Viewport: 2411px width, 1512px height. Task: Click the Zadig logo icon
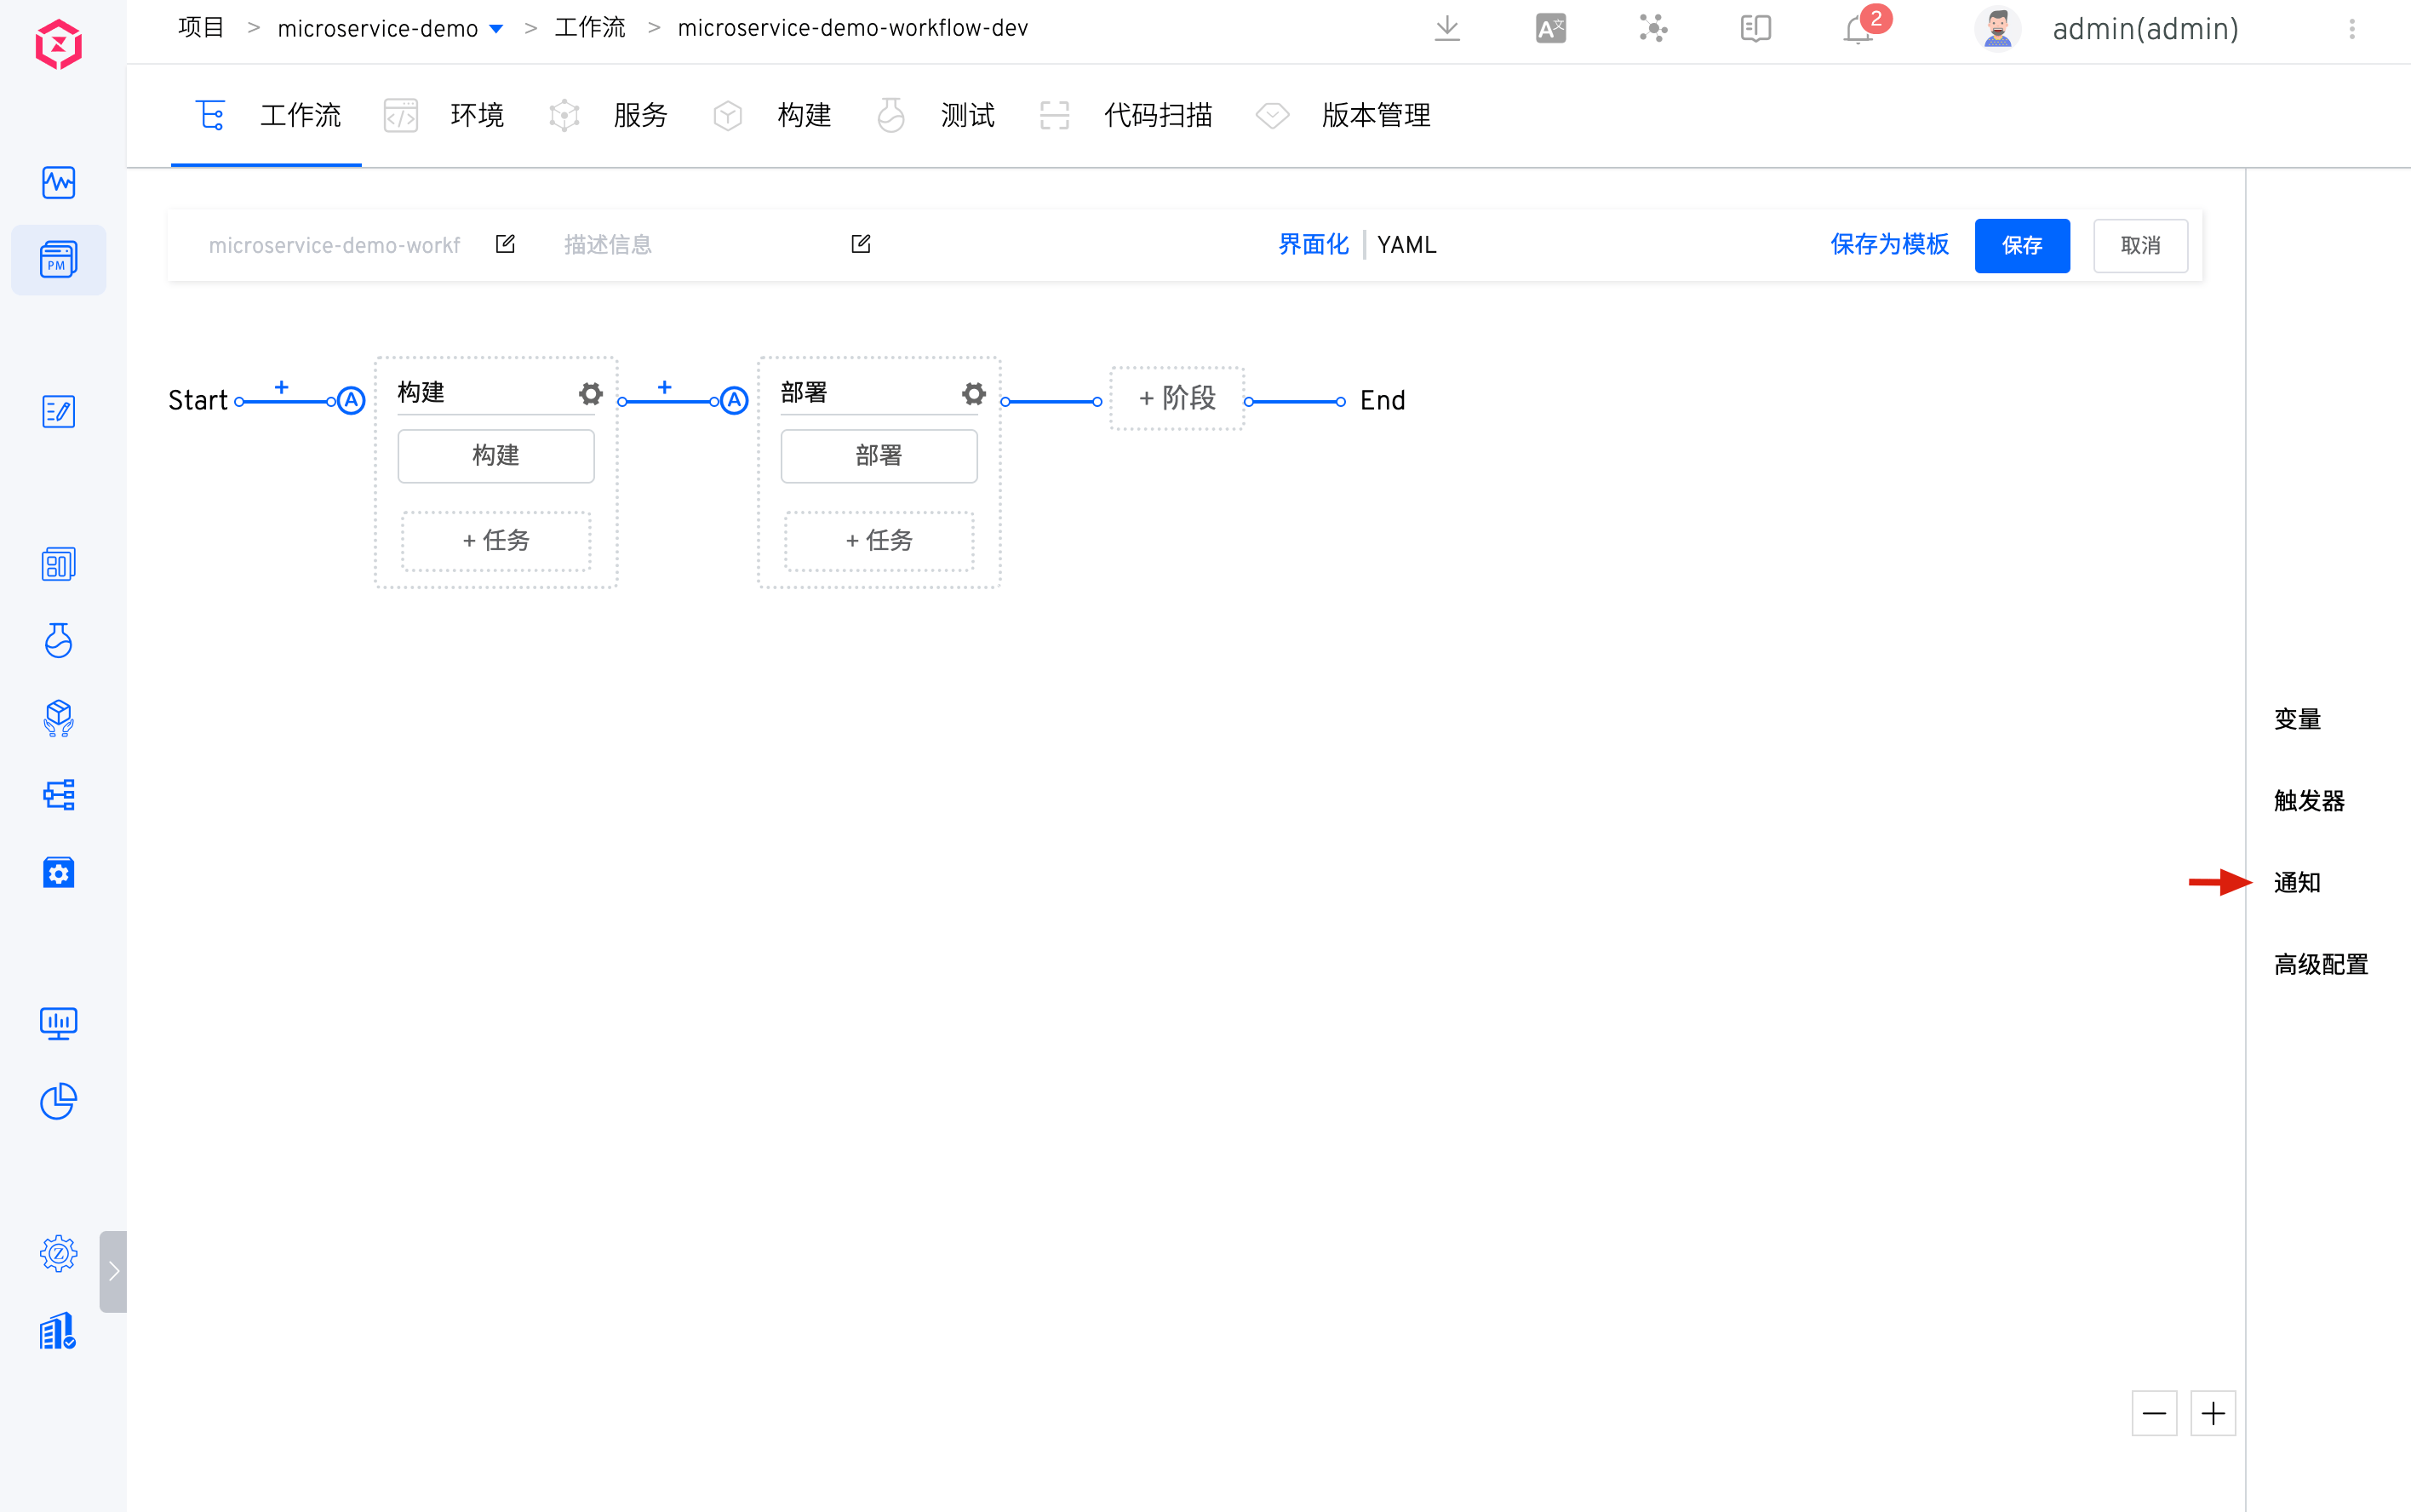(58, 44)
